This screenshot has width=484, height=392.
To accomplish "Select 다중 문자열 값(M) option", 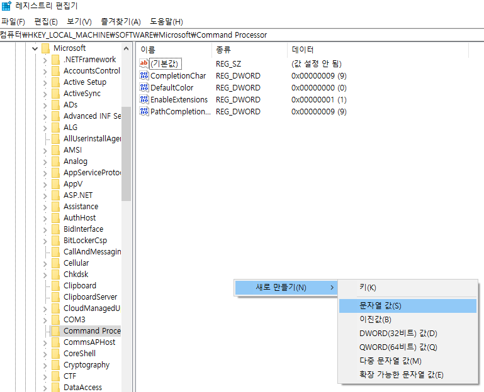I will pos(407,361).
